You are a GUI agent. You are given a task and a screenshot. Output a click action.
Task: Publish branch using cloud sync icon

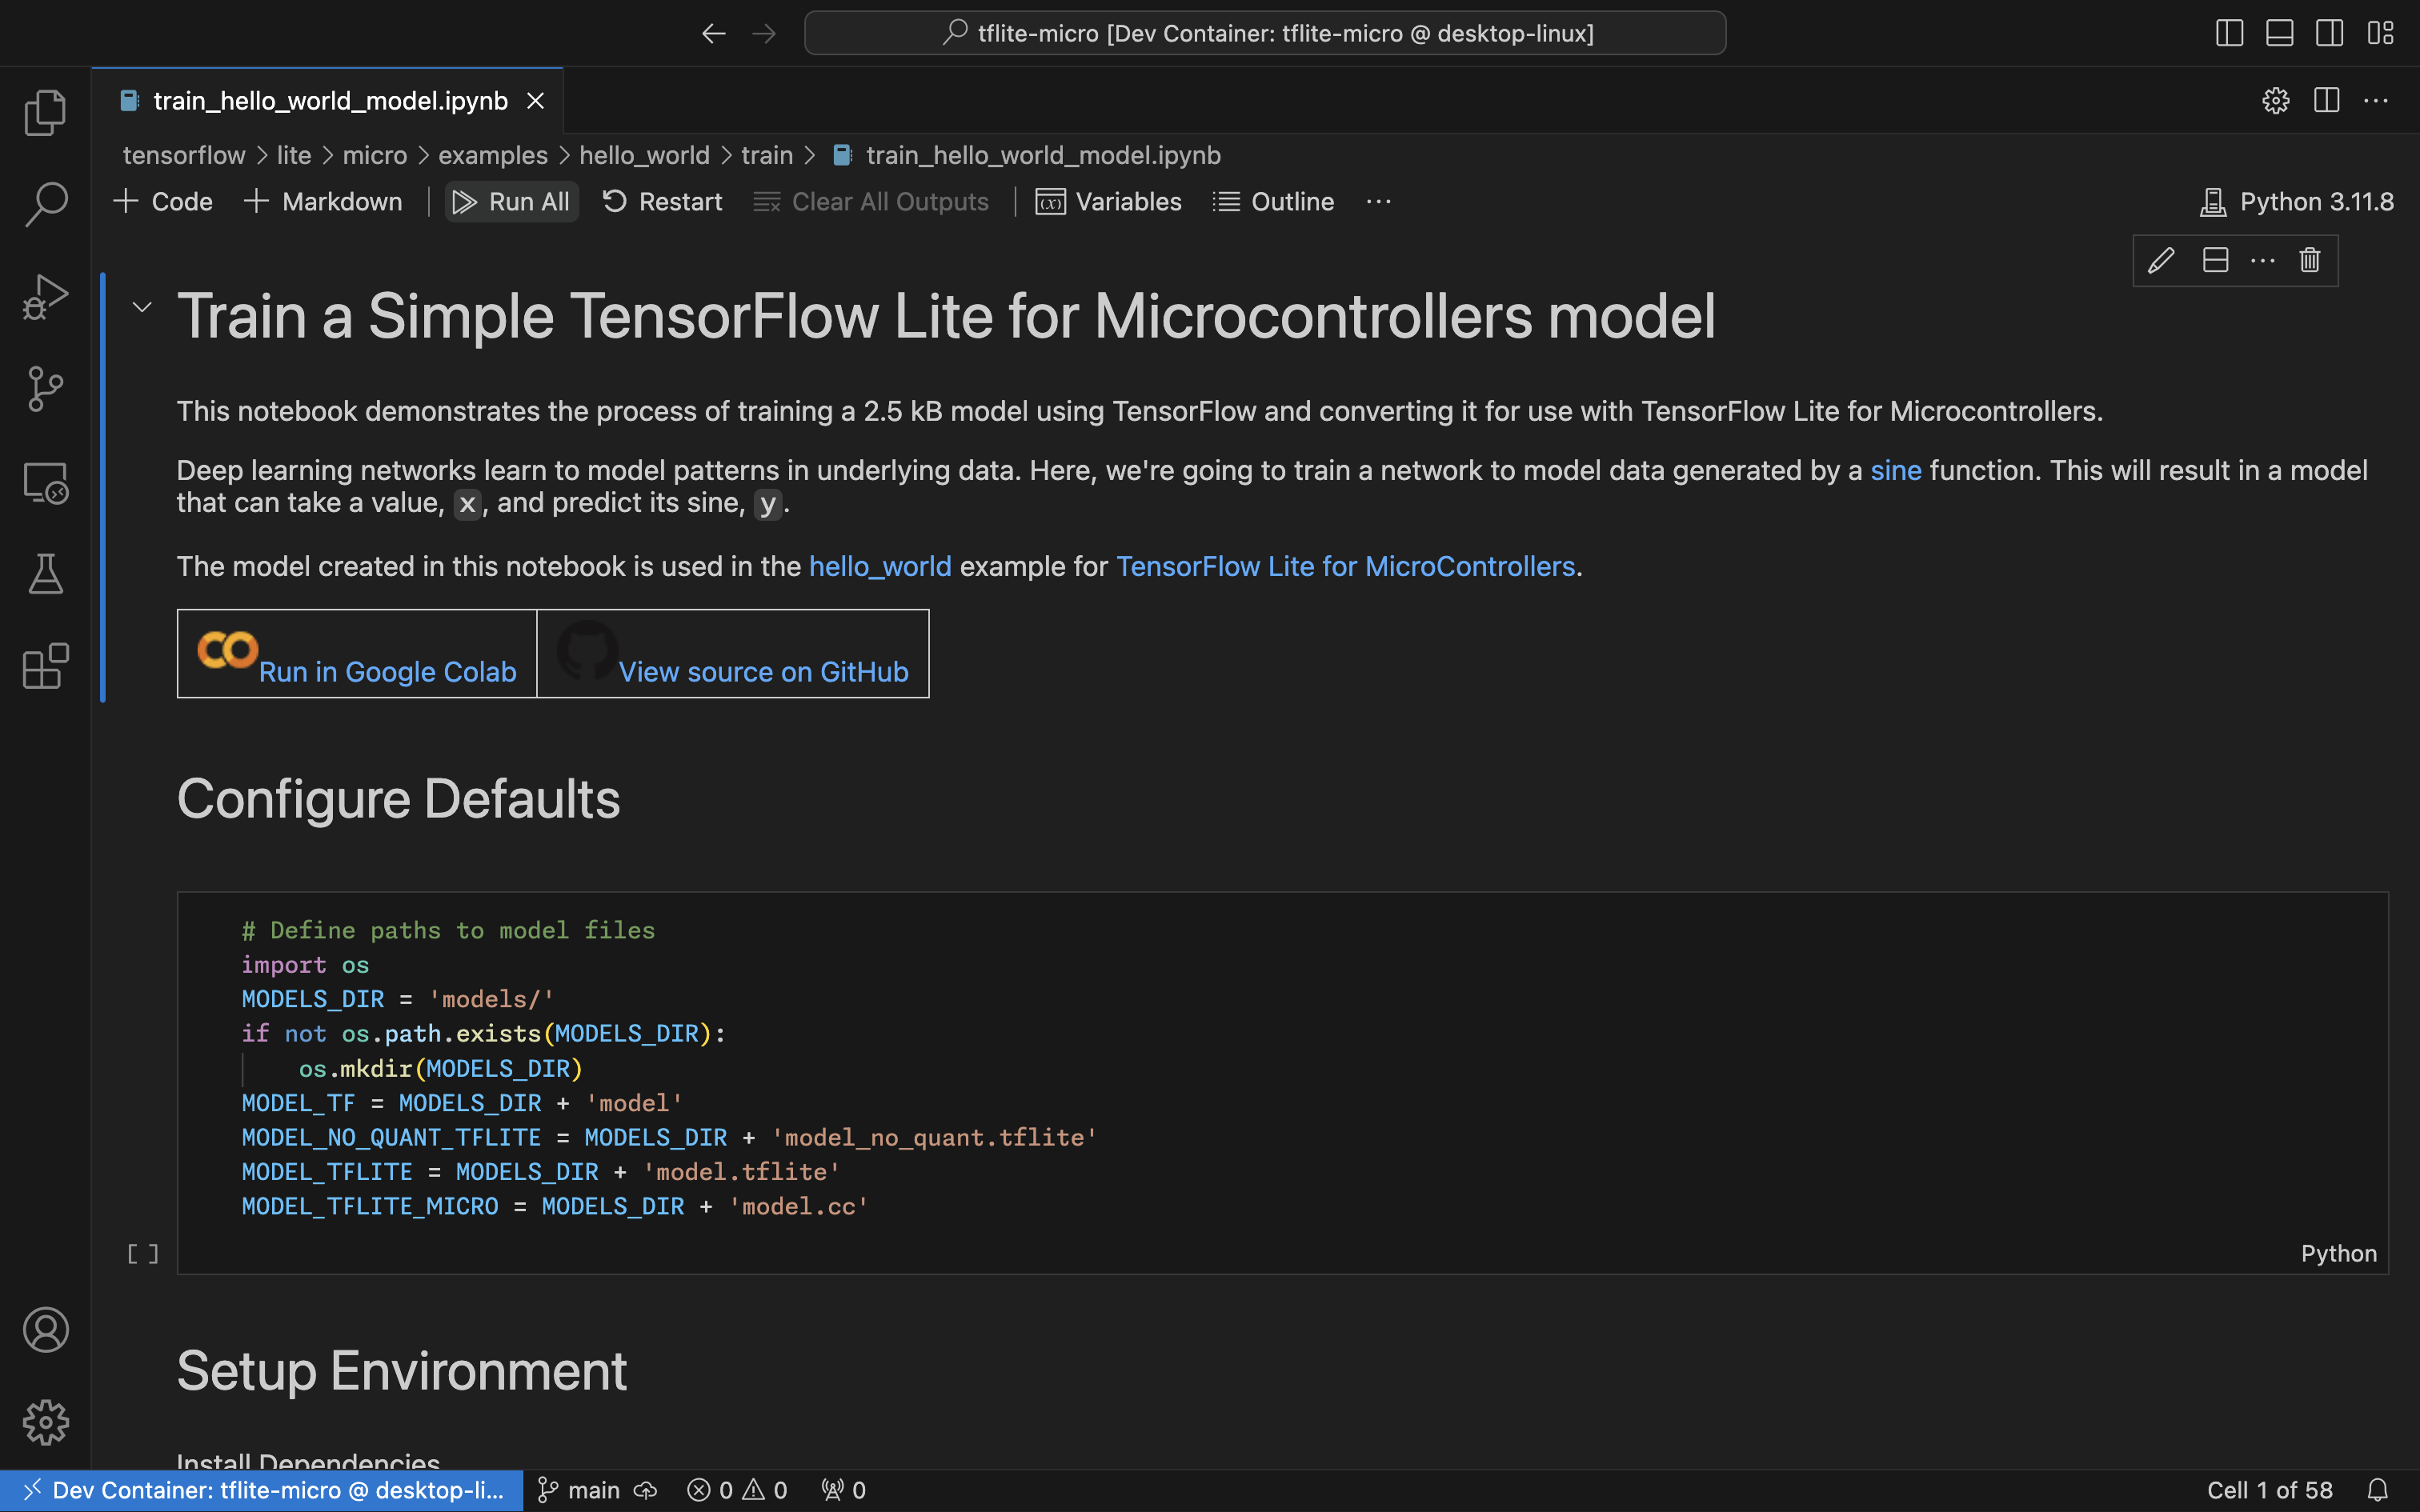(x=646, y=1490)
